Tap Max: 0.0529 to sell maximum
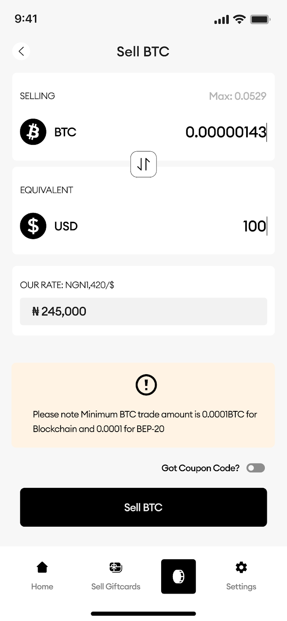 pyautogui.click(x=237, y=96)
